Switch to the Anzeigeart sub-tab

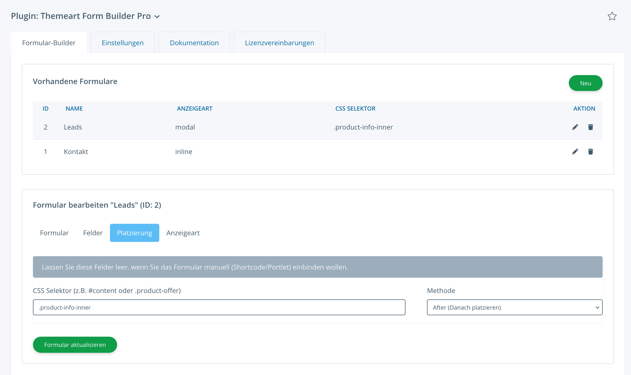click(183, 233)
